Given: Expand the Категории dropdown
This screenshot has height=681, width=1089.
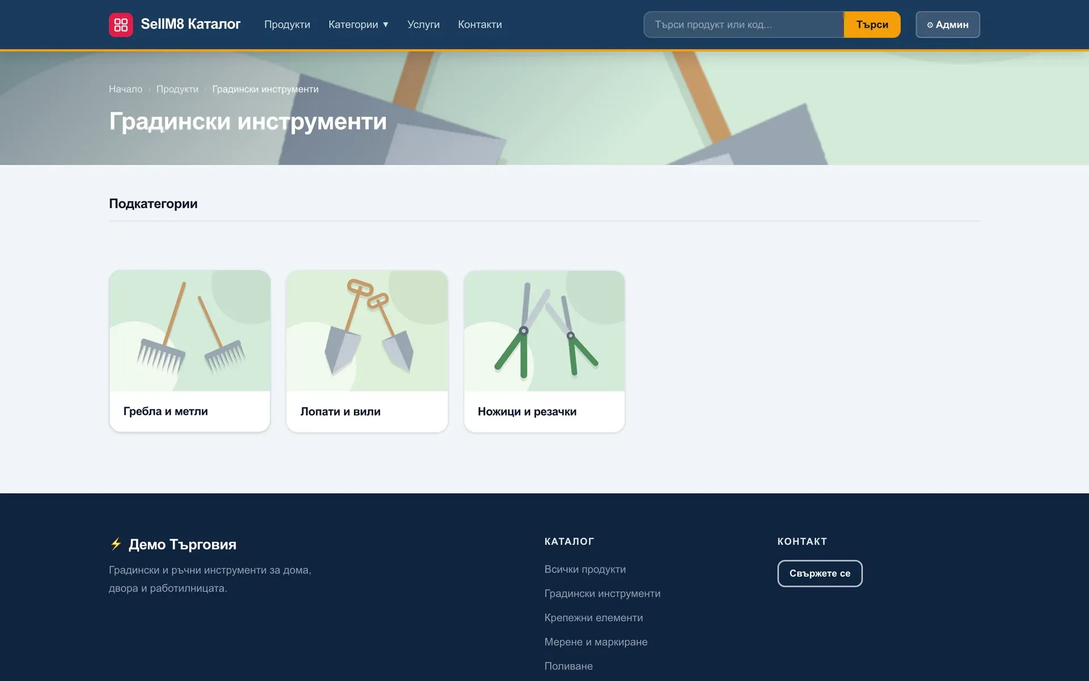Looking at the screenshot, I should click(358, 24).
